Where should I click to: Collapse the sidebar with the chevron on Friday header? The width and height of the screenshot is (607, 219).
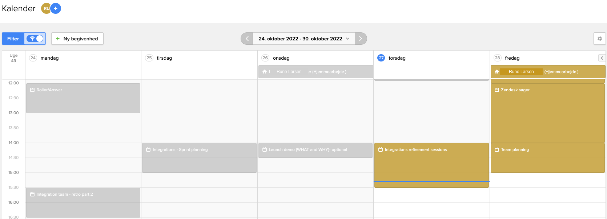(x=602, y=58)
